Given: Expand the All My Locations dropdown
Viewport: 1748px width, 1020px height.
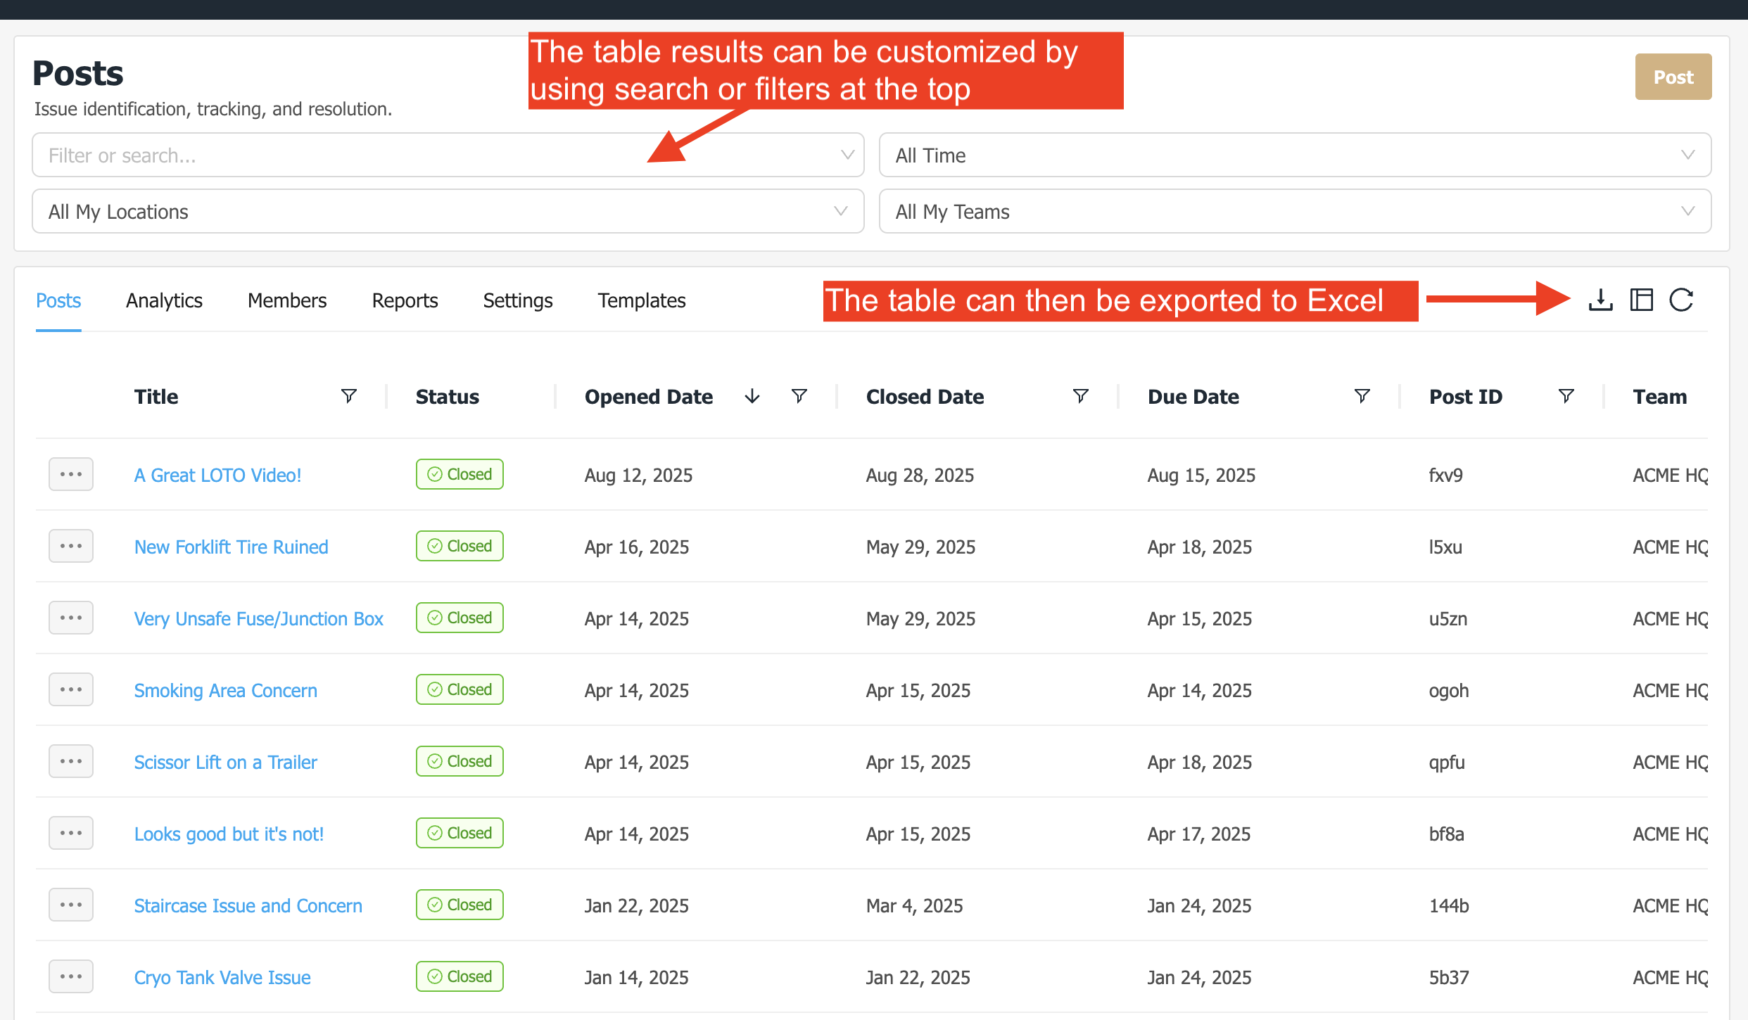Looking at the screenshot, I should [x=448, y=212].
